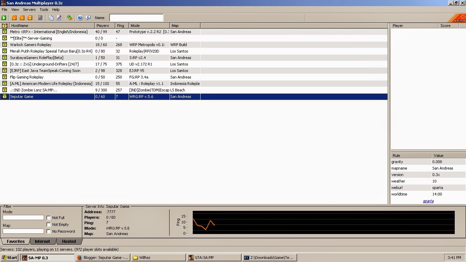Viewport: 466px width, 262px height.
Task: Click lock icon beside Merah Putih Roleplay
Action: 4,51
